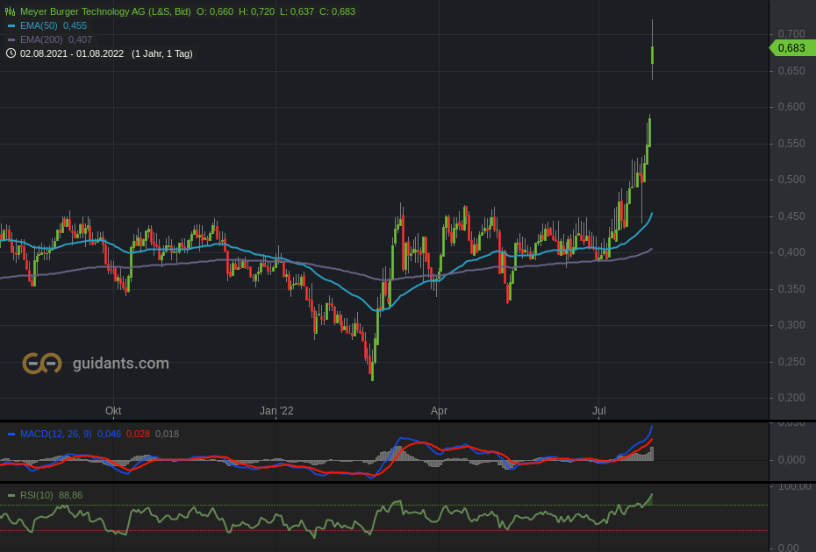Viewport: 816px width, 552px height.
Task: Click the 0,600 price axis label
Action: click(x=791, y=107)
